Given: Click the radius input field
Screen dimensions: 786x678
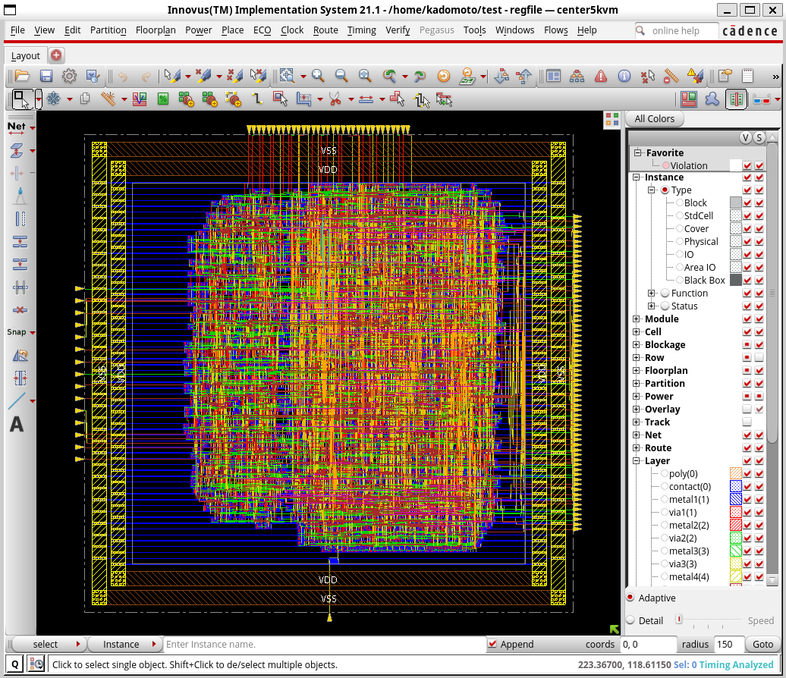Looking at the screenshot, I should [728, 644].
